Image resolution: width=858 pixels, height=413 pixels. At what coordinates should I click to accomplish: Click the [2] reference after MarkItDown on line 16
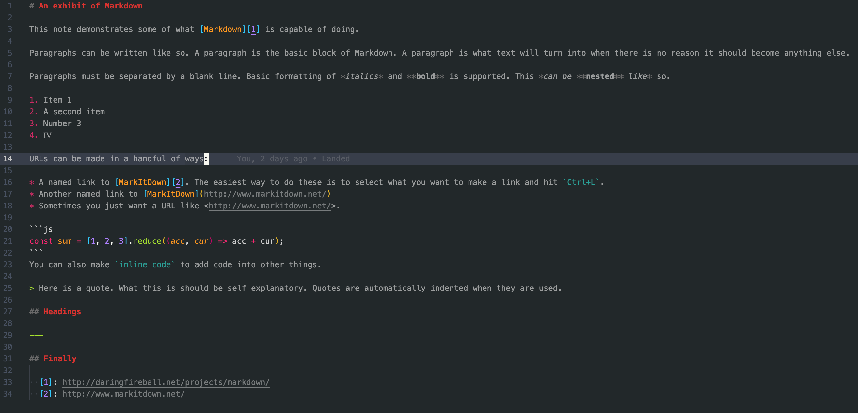[x=179, y=182]
